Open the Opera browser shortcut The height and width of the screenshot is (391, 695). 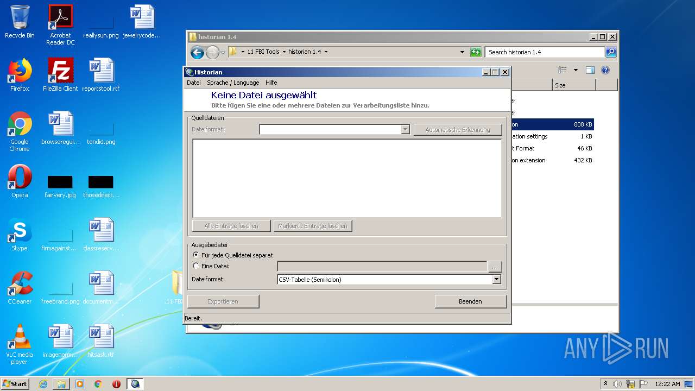point(20,181)
